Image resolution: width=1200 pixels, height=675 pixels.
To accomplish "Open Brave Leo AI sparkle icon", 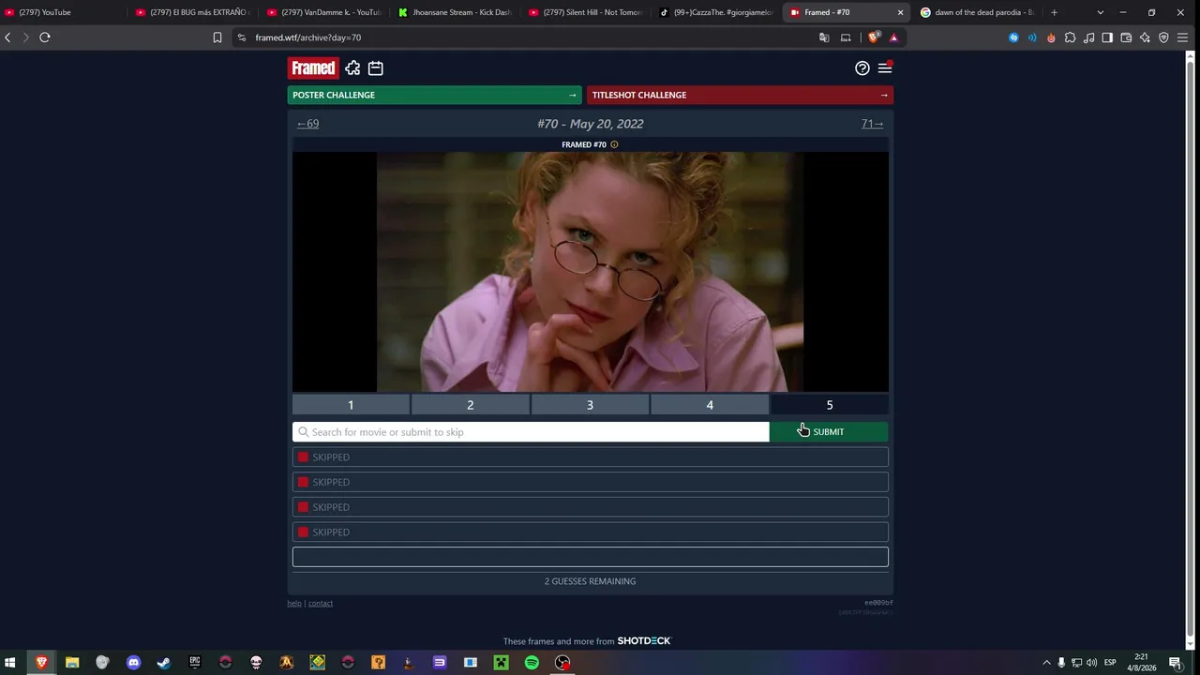I will click(x=1145, y=37).
